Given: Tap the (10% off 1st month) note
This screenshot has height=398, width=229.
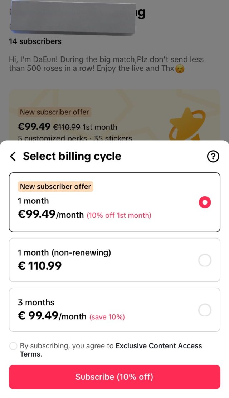Looking at the screenshot, I should pos(119,215).
